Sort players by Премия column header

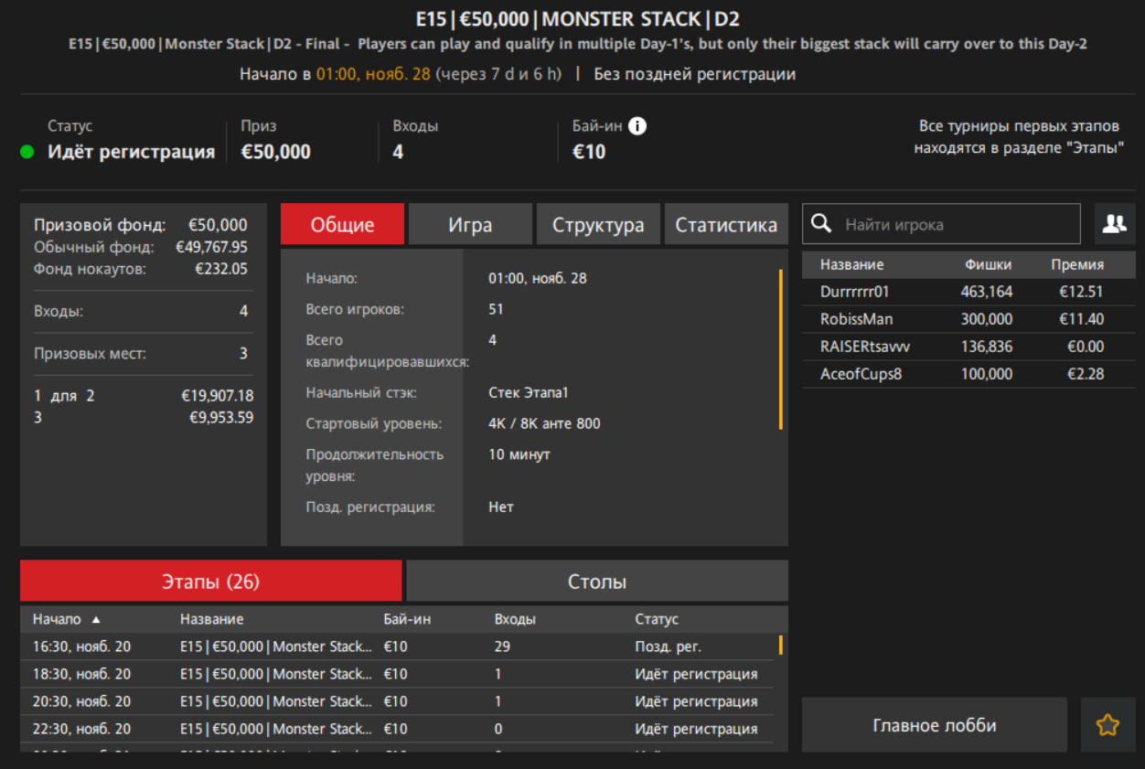click(1077, 265)
